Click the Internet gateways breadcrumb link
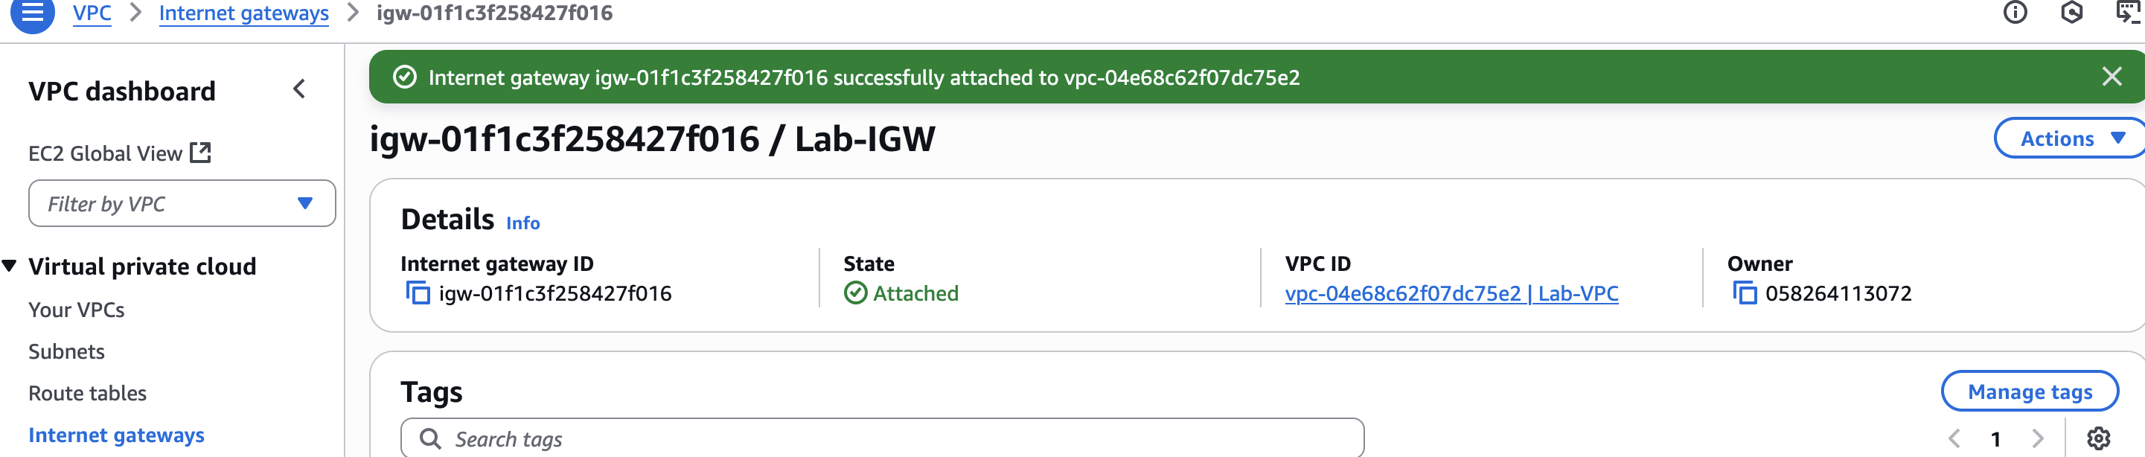 click(243, 13)
